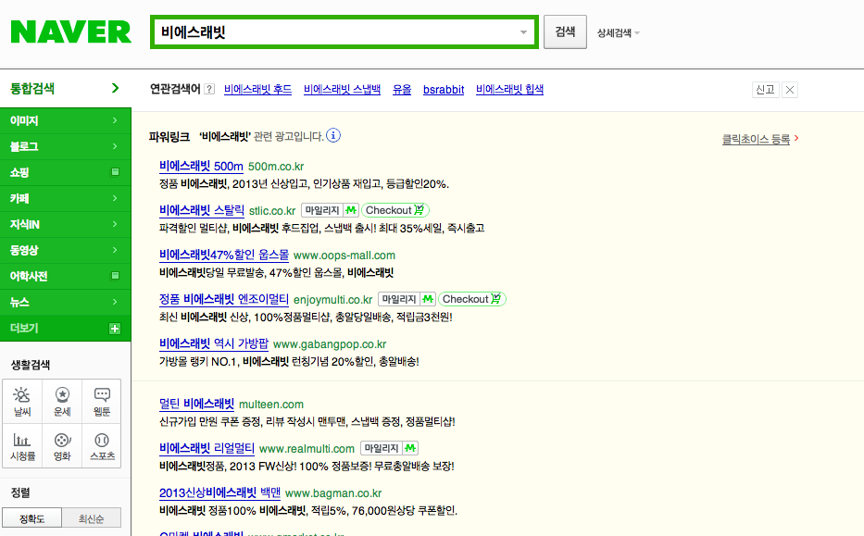Click the 마일리지 badge on the stlic.co.kr row
The image size is (864, 536).
[x=330, y=210]
